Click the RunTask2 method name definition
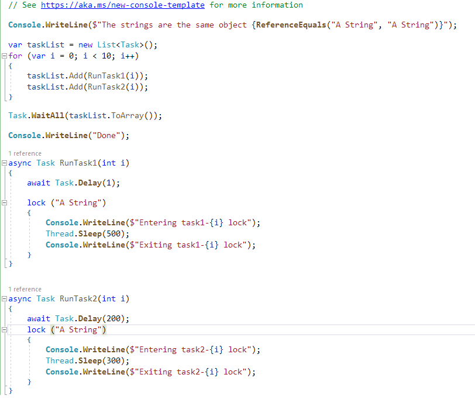Screen dimensions: 475x402 [x=78, y=298]
